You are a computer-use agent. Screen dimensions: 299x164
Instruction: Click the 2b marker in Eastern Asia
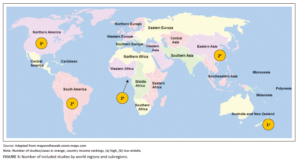(220, 56)
